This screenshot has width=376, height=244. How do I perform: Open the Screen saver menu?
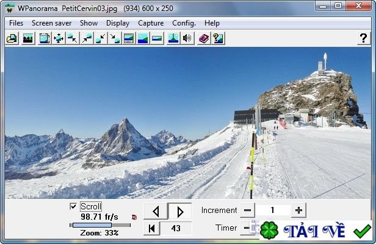coord(51,23)
